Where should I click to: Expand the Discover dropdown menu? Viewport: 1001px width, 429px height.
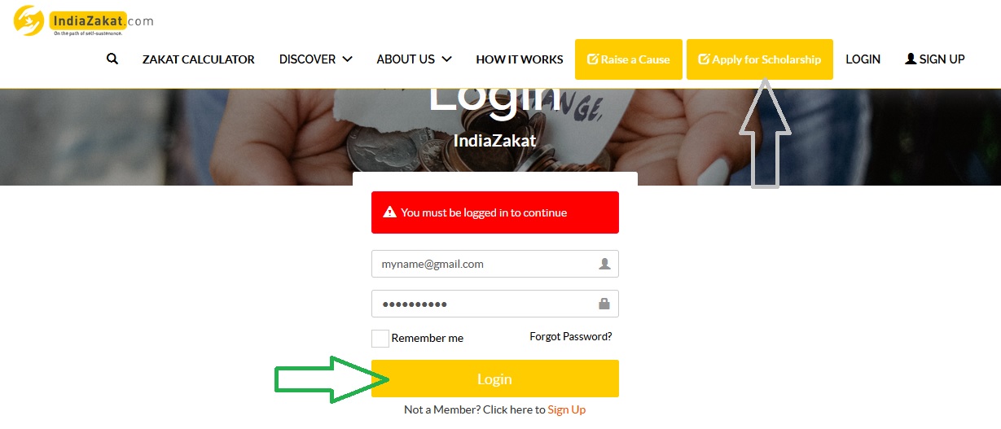(315, 59)
